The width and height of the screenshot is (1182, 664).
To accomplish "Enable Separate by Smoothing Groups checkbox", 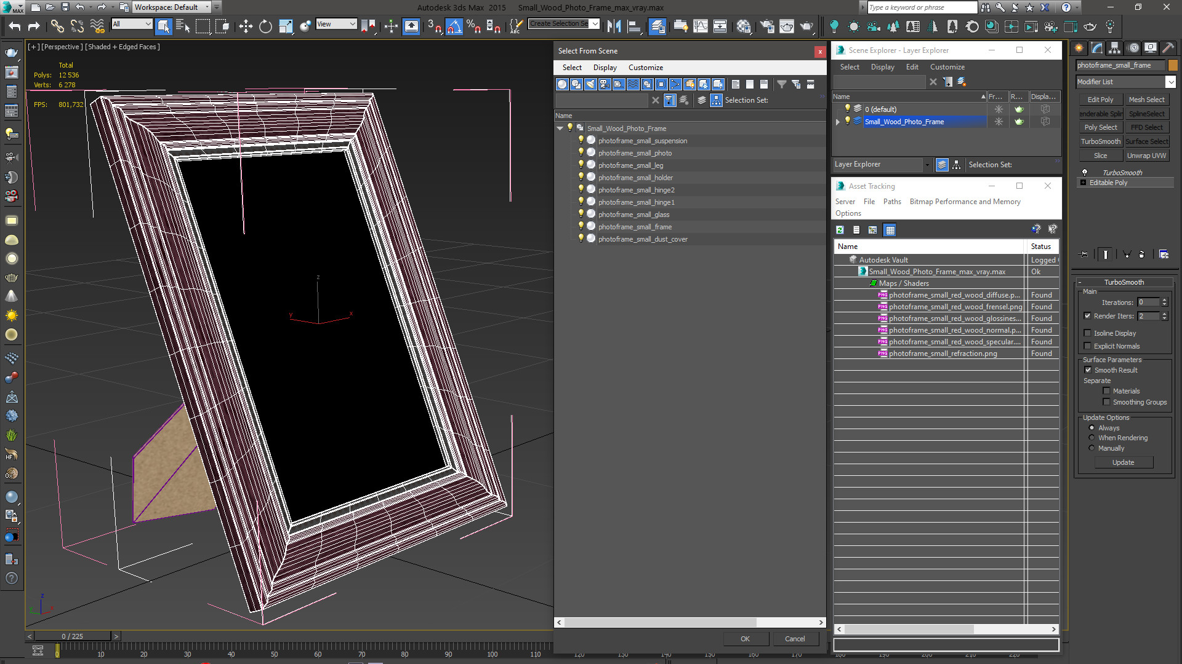I will coord(1106,402).
